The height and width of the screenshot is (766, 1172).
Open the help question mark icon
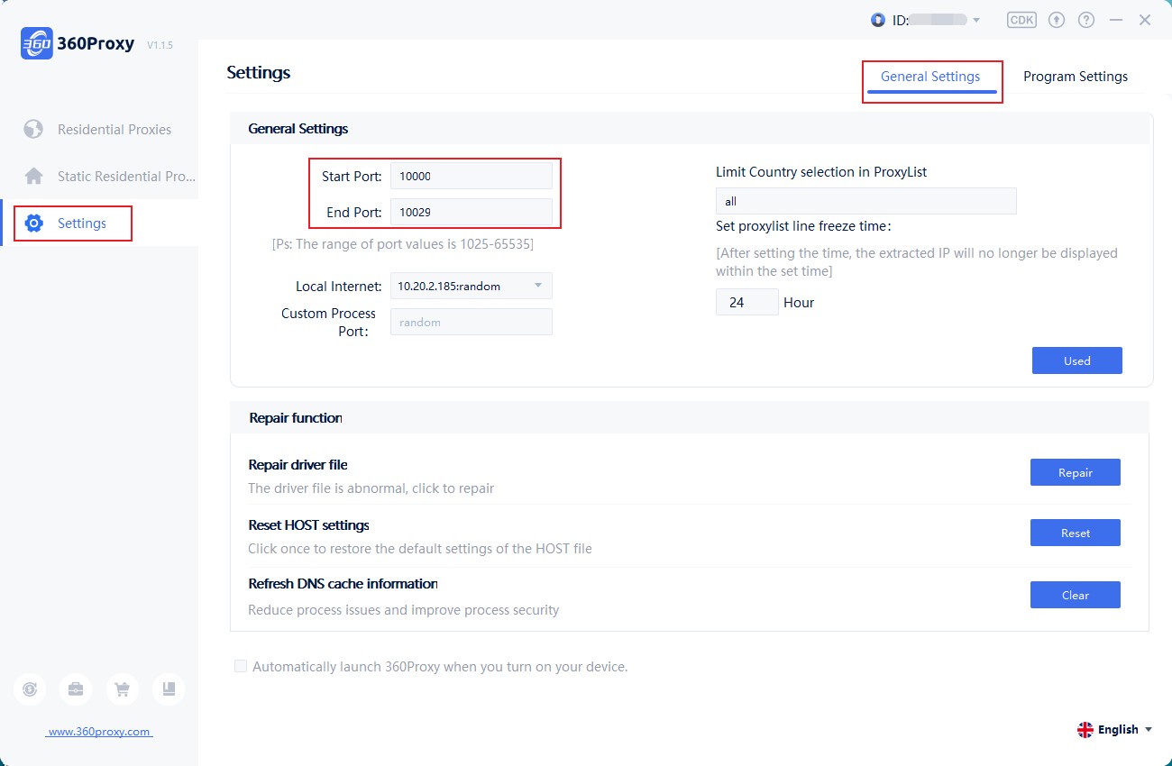click(1086, 20)
